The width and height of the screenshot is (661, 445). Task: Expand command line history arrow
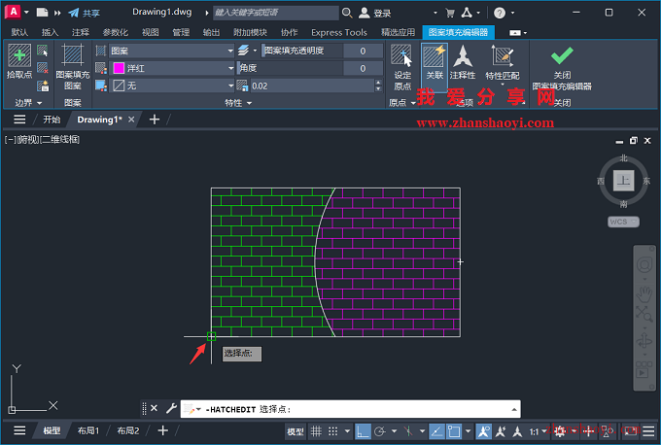pyautogui.click(x=514, y=409)
